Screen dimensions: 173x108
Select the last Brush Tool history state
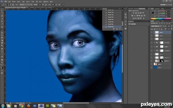[112, 26]
